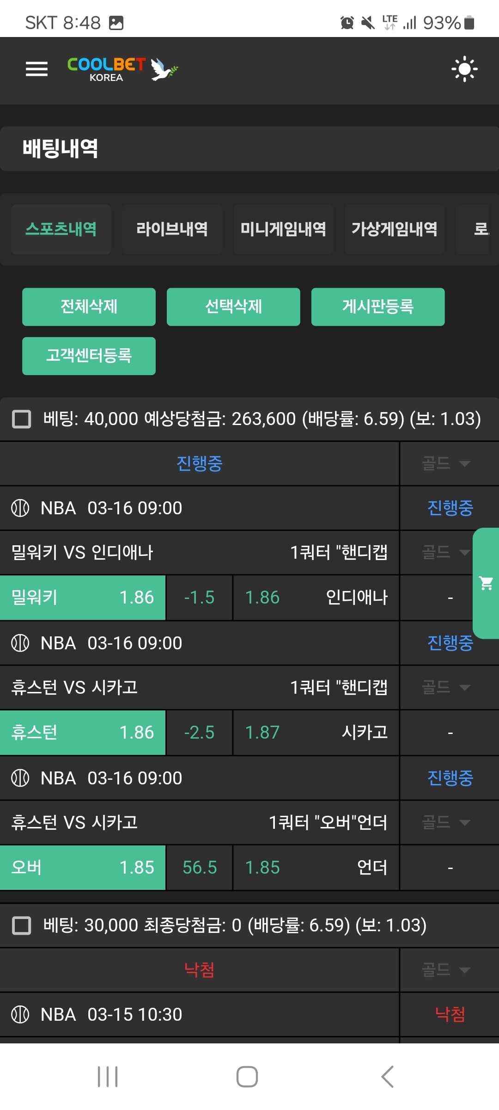Select the 가상게임내역 tab
Screen dimensions: 499x1110
point(395,229)
